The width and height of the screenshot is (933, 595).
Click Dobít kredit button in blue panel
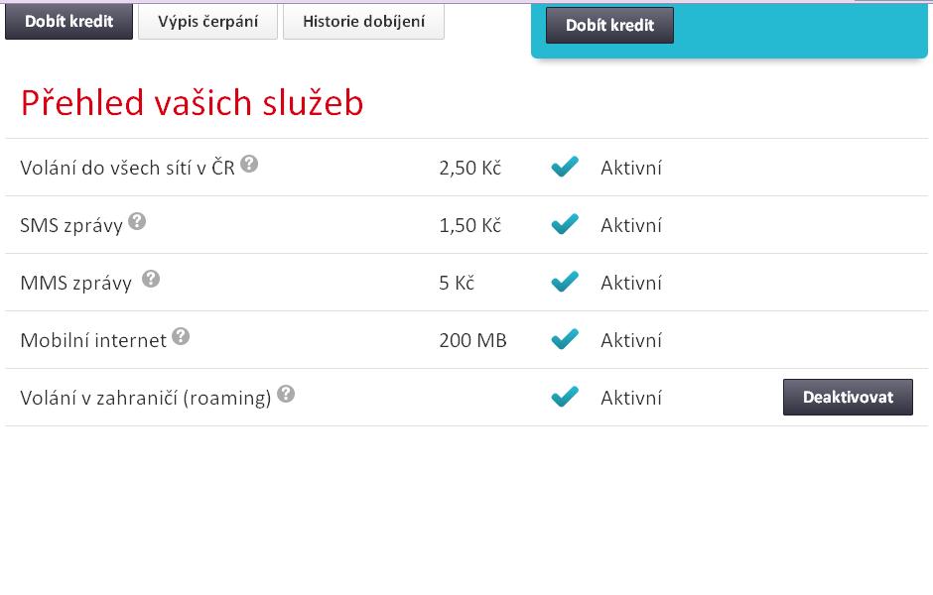click(x=609, y=26)
